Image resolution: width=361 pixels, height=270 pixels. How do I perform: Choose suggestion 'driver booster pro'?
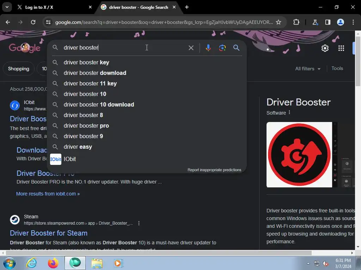(147, 126)
